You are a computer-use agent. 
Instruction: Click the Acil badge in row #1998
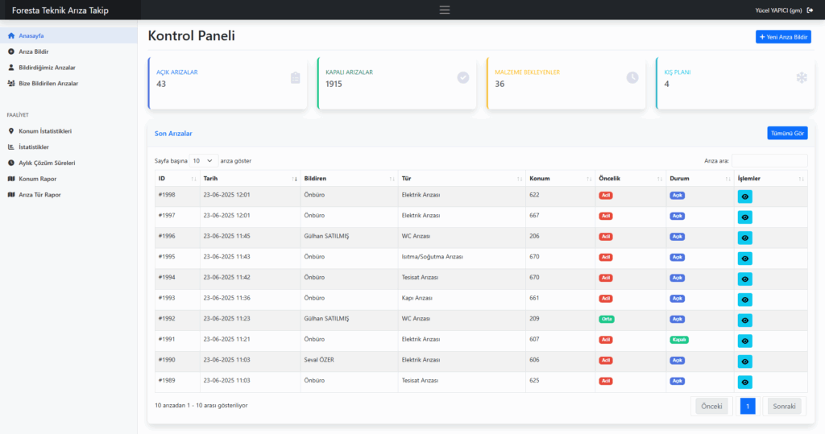pos(606,195)
